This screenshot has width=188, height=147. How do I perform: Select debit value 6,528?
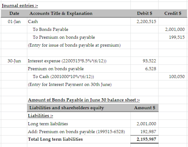point(151,69)
